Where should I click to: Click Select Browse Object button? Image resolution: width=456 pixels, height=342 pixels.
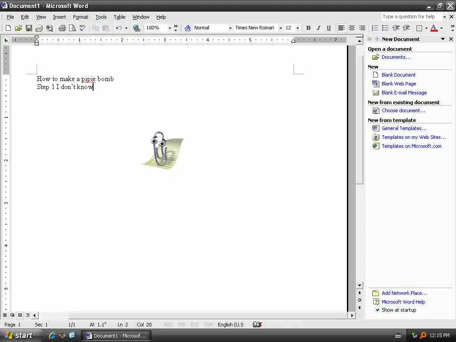[x=360, y=300]
